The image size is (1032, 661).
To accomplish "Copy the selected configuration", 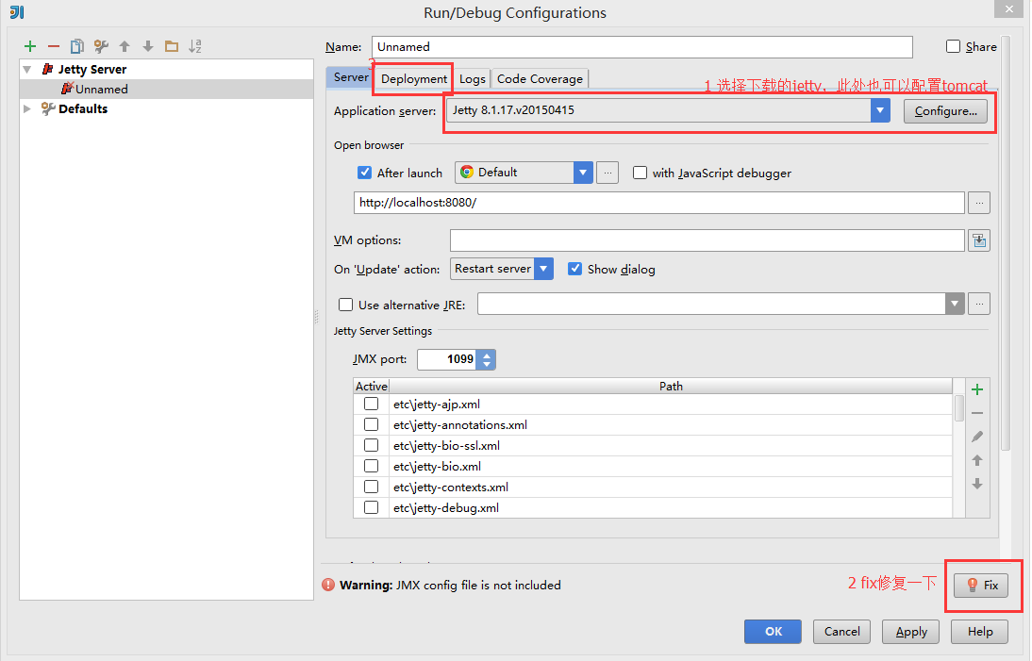I will click(x=77, y=46).
